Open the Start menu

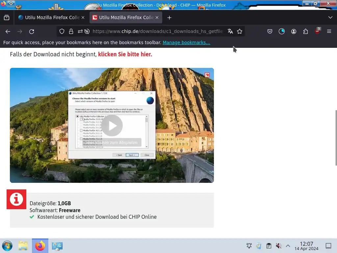[x=7, y=246]
